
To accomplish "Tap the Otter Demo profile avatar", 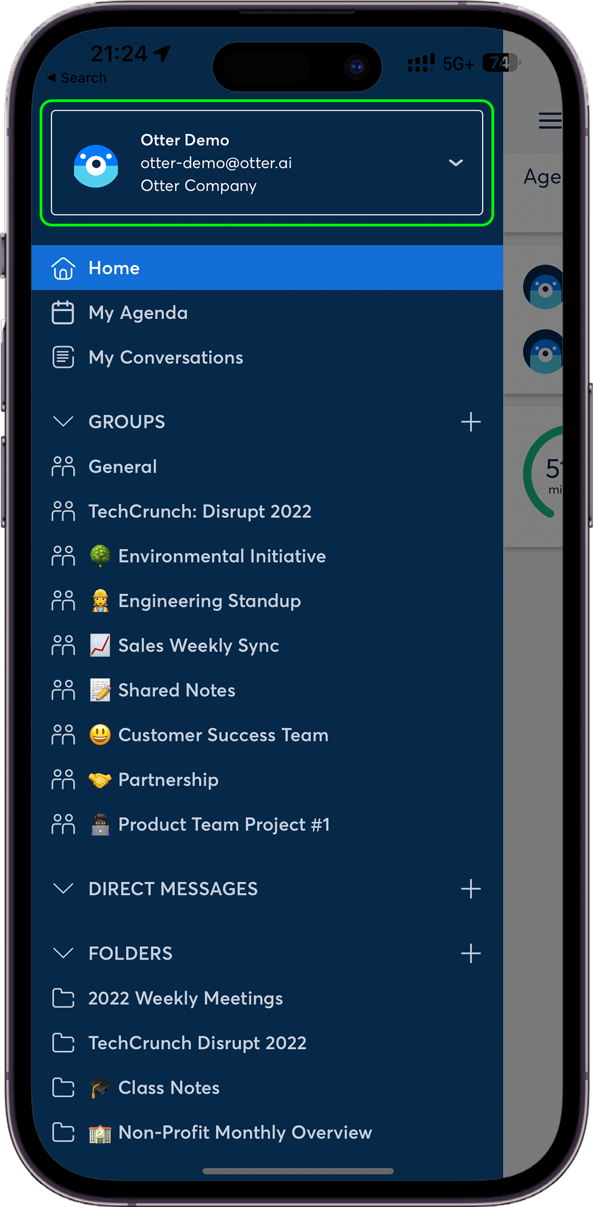I will pyautogui.click(x=96, y=166).
